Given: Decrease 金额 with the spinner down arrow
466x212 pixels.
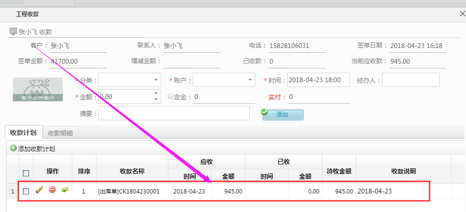Looking at the screenshot, I should 156,99.
